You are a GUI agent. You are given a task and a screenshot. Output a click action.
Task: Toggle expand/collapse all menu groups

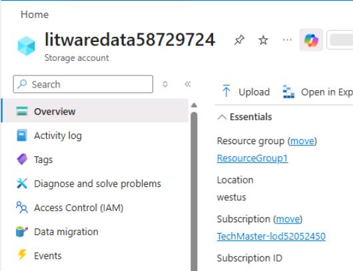(165, 84)
